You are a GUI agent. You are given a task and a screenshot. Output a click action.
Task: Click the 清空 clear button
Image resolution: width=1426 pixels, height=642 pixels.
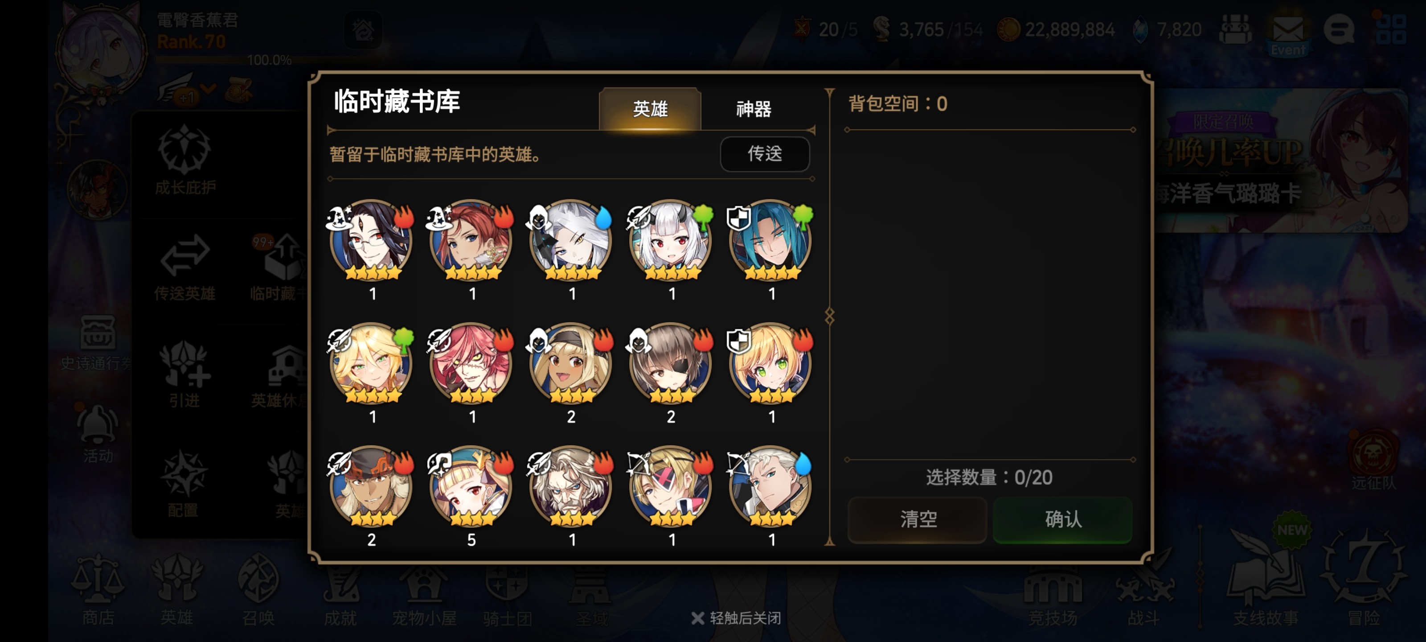click(x=917, y=519)
